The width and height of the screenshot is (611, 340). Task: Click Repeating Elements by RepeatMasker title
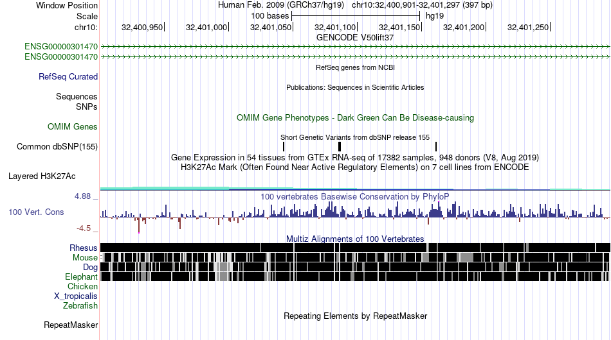pyautogui.click(x=356, y=316)
